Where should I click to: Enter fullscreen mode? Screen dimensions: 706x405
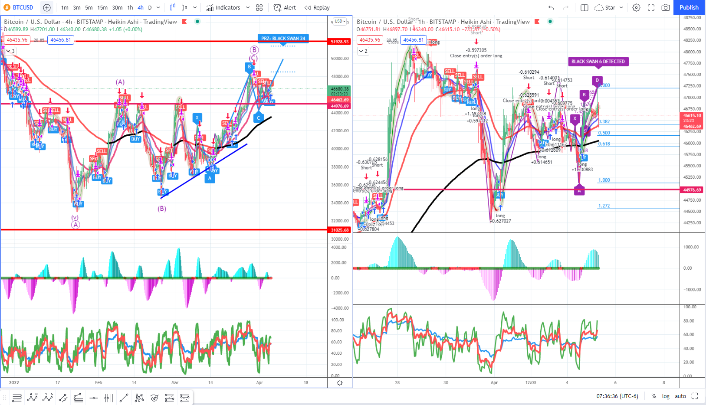click(x=651, y=7)
